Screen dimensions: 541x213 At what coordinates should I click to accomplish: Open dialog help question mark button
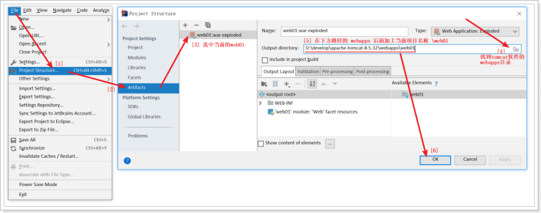click(127, 160)
